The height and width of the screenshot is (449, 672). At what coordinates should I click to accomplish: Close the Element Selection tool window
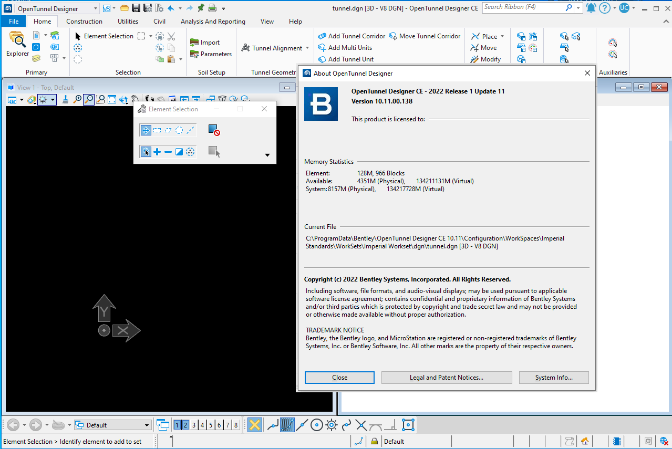[264, 109]
